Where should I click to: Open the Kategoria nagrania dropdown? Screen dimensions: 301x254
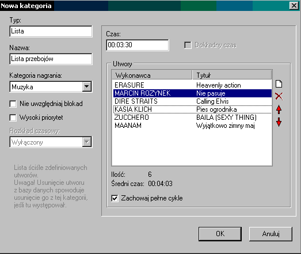click(x=87, y=86)
